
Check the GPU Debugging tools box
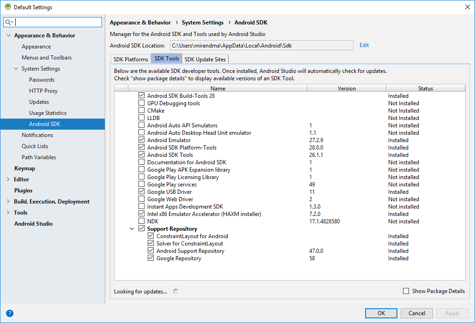click(x=142, y=103)
